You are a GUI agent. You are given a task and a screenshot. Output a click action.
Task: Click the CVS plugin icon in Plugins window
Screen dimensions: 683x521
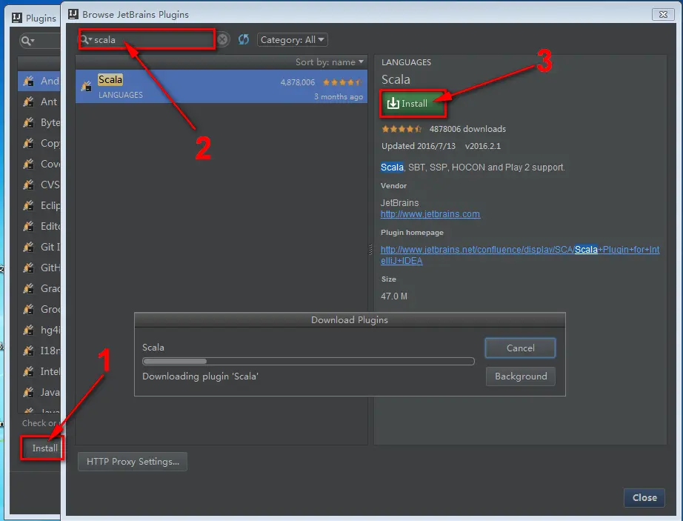28,185
